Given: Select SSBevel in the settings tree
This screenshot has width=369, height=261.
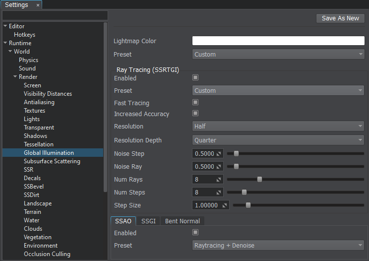Looking at the screenshot, I should click(x=34, y=187).
